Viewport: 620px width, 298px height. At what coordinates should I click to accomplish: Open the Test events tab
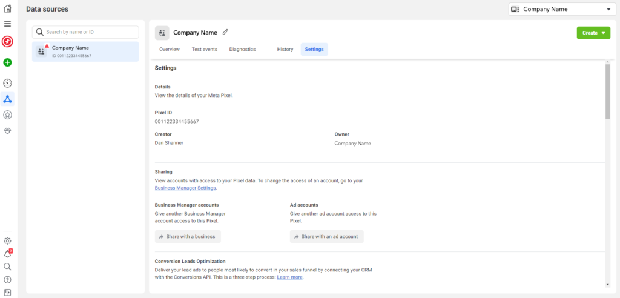tap(205, 49)
